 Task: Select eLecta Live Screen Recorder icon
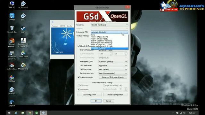[12, 55]
